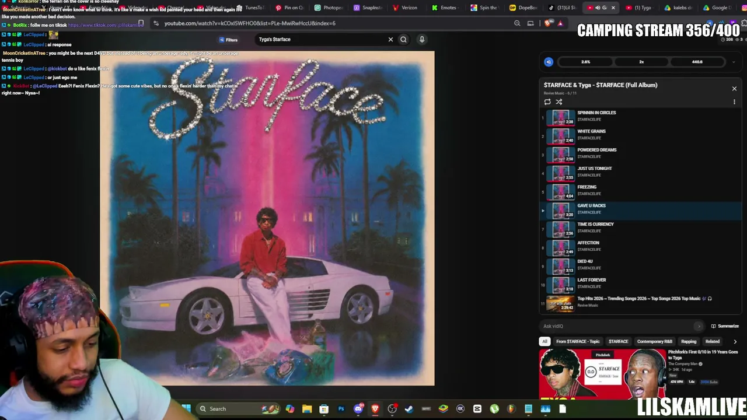Click into the YouTube search field
Screen dimensions: 747x420
pos(321,40)
